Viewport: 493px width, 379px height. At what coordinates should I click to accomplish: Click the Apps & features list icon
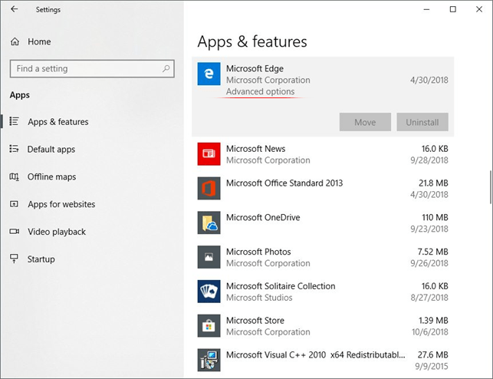tap(14, 121)
